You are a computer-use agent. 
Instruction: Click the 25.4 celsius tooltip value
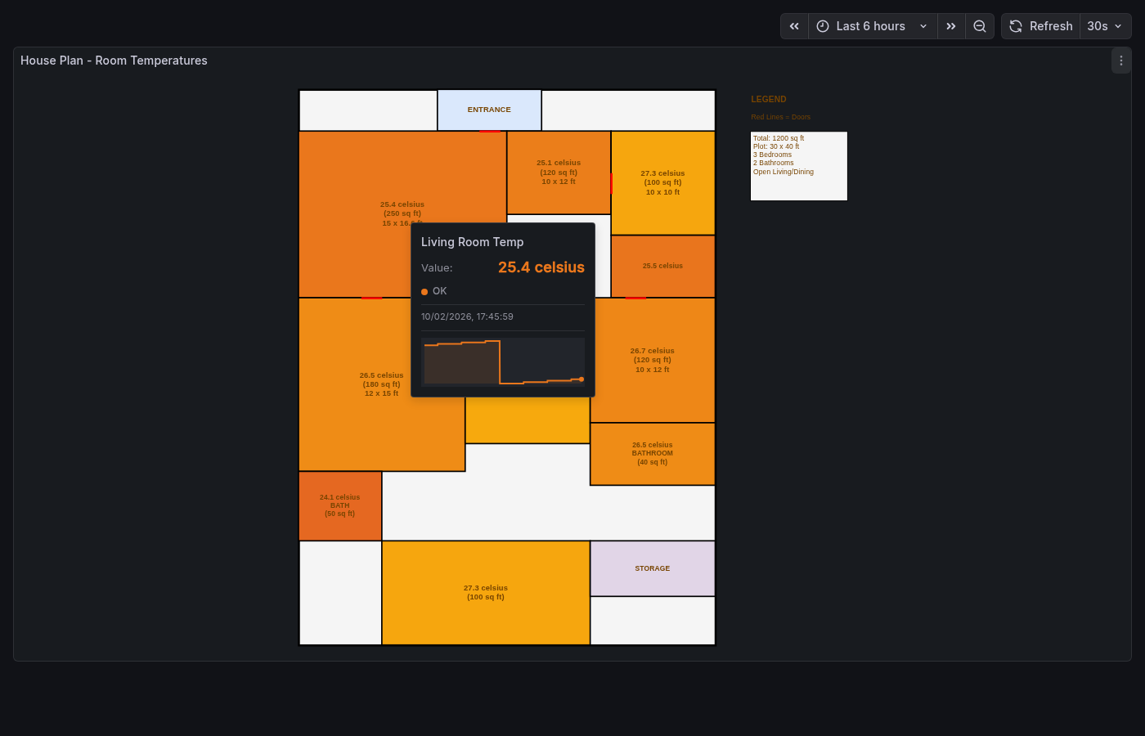[541, 267]
